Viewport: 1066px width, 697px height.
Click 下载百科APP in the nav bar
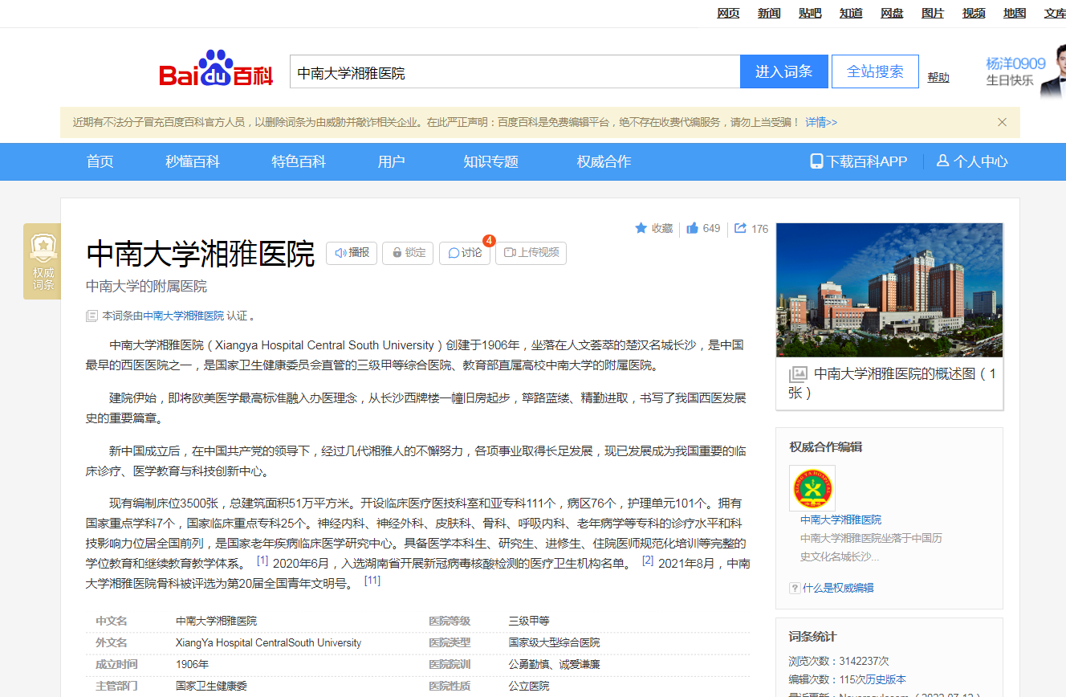point(859,161)
